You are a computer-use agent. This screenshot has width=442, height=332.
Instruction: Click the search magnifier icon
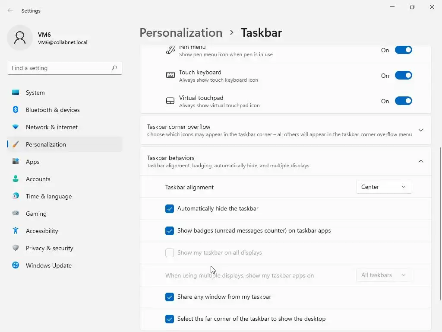[x=114, y=68]
